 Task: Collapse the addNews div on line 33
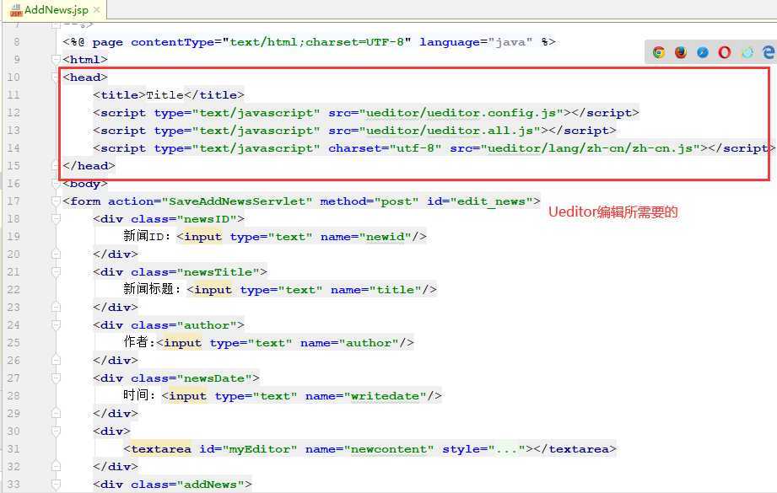pos(56,484)
